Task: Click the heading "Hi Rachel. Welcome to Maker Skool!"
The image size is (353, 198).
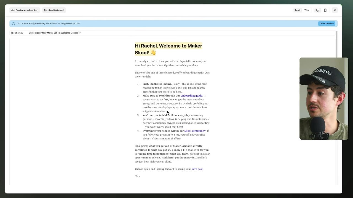Action: click(169, 49)
